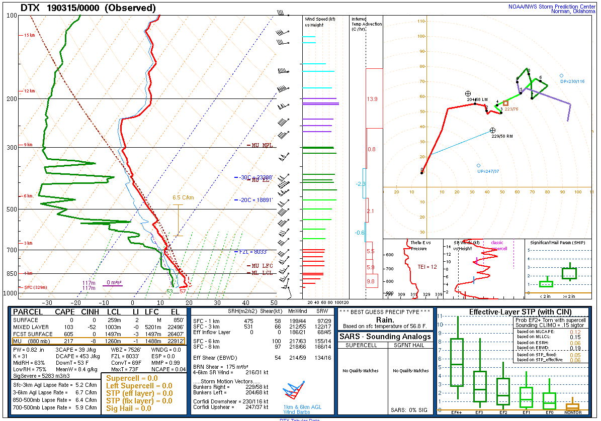The height and width of the screenshot is (421, 601).
Task: Click the Corfidi Downshear = 230/116 kt row
Action: click(x=231, y=401)
